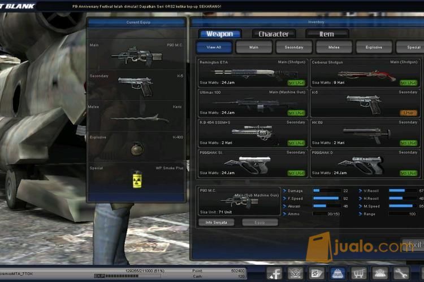Image resolution: width=424 pixels, height=282 pixels.
Task: Open the mission cards icon
Action: [x=316, y=273]
